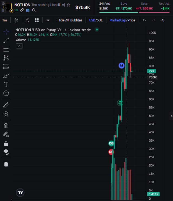Lock all drawing tools
173x201 pixels.
tap(6, 143)
